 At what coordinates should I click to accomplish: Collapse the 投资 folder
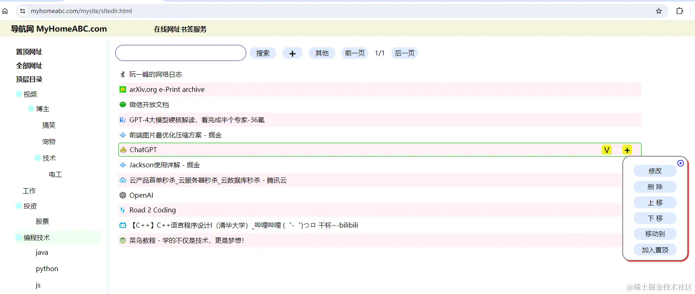pyautogui.click(x=19, y=206)
